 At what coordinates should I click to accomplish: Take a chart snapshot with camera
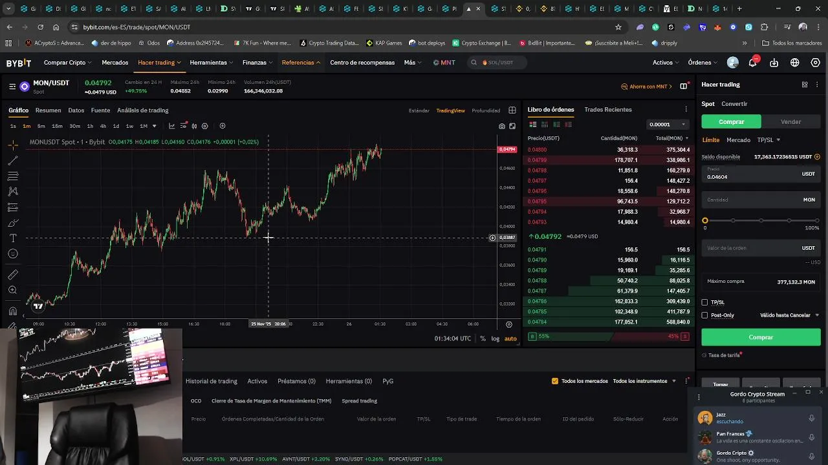pos(502,126)
